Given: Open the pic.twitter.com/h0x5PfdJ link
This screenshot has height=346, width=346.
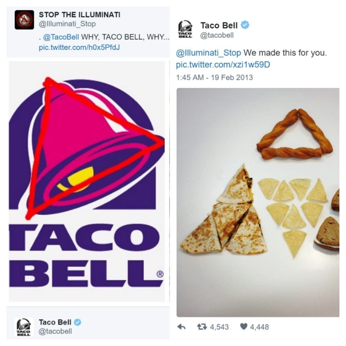Looking at the screenshot, I should pos(79,47).
